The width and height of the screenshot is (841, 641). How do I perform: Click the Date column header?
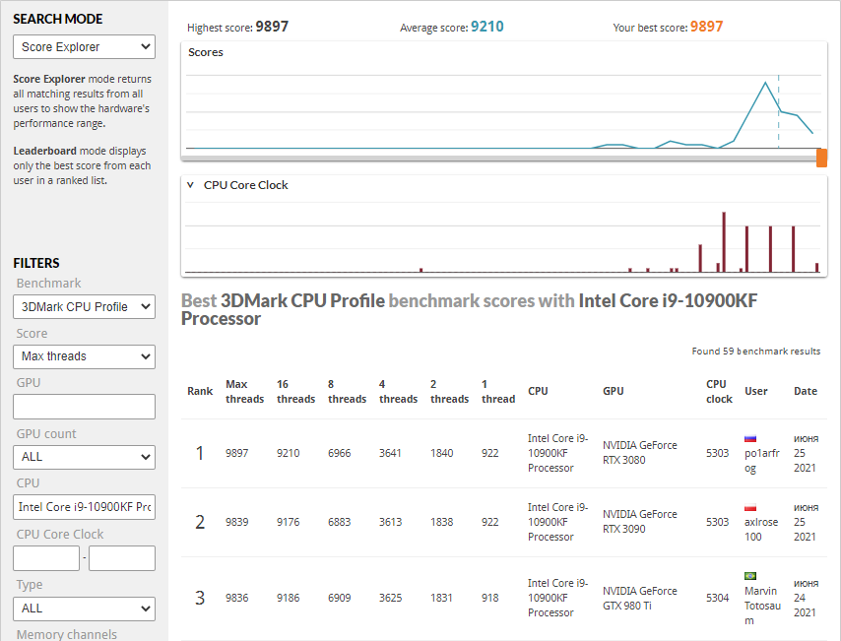pos(806,391)
